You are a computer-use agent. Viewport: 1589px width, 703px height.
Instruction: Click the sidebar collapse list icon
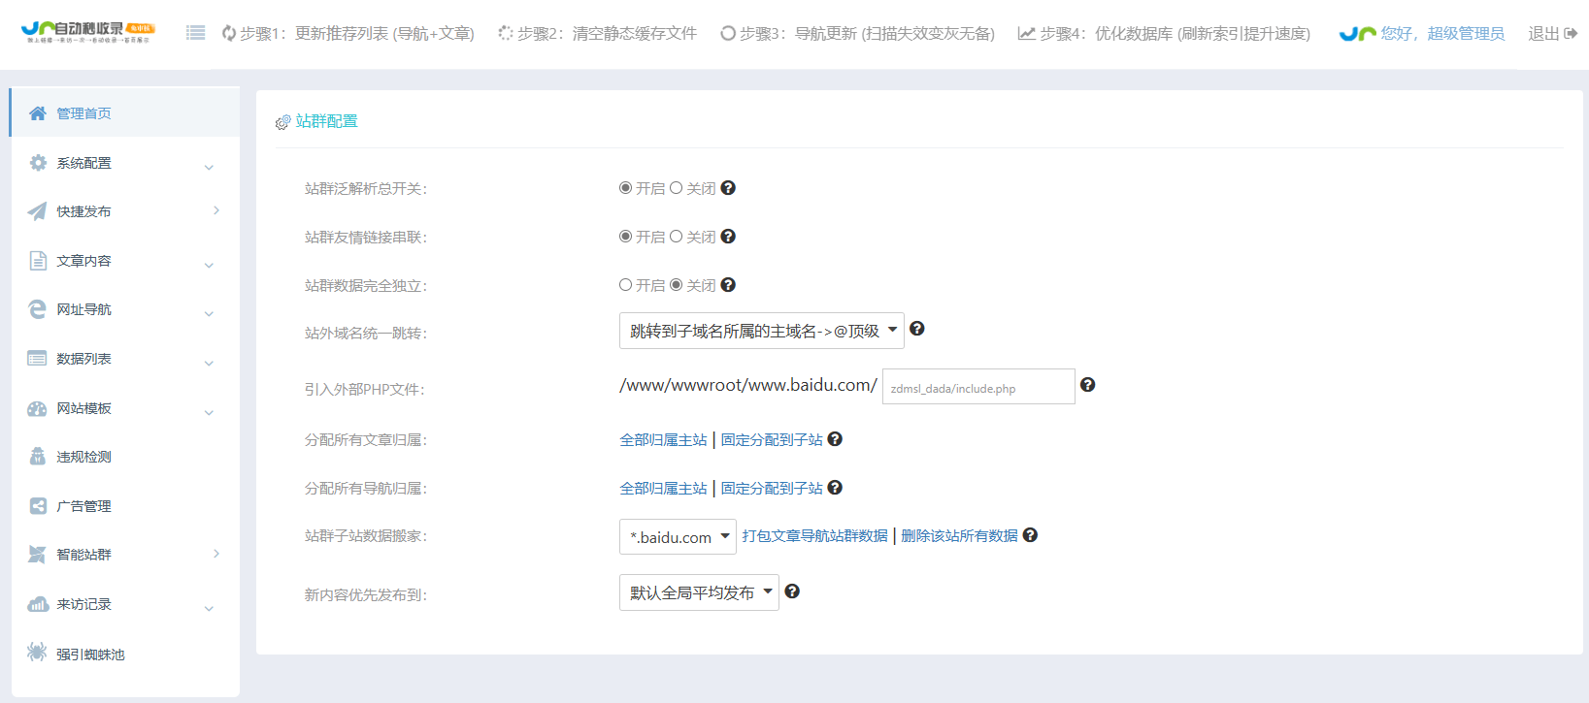[x=195, y=33]
